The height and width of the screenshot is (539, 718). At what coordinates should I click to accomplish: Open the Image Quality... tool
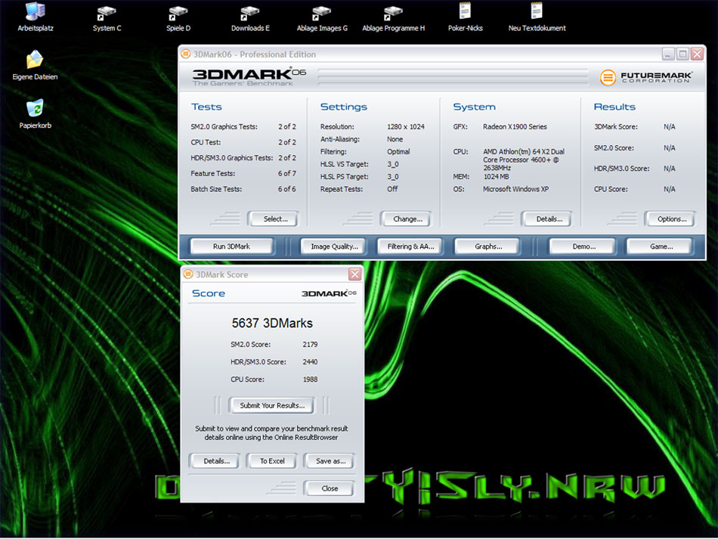[x=333, y=246]
